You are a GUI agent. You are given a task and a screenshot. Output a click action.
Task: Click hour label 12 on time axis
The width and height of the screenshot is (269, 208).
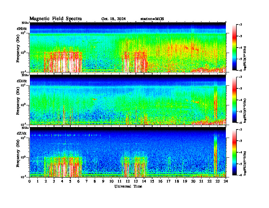click(x=128, y=181)
